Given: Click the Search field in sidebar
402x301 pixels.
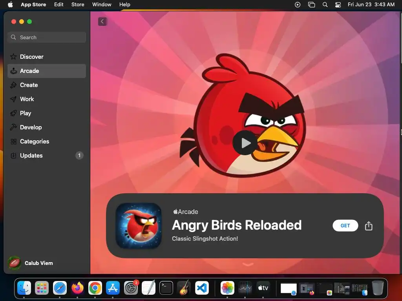Looking at the screenshot, I should pos(47,37).
